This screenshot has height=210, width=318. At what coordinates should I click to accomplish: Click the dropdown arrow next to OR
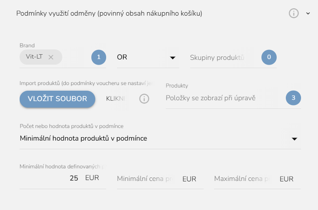tap(172, 58)
